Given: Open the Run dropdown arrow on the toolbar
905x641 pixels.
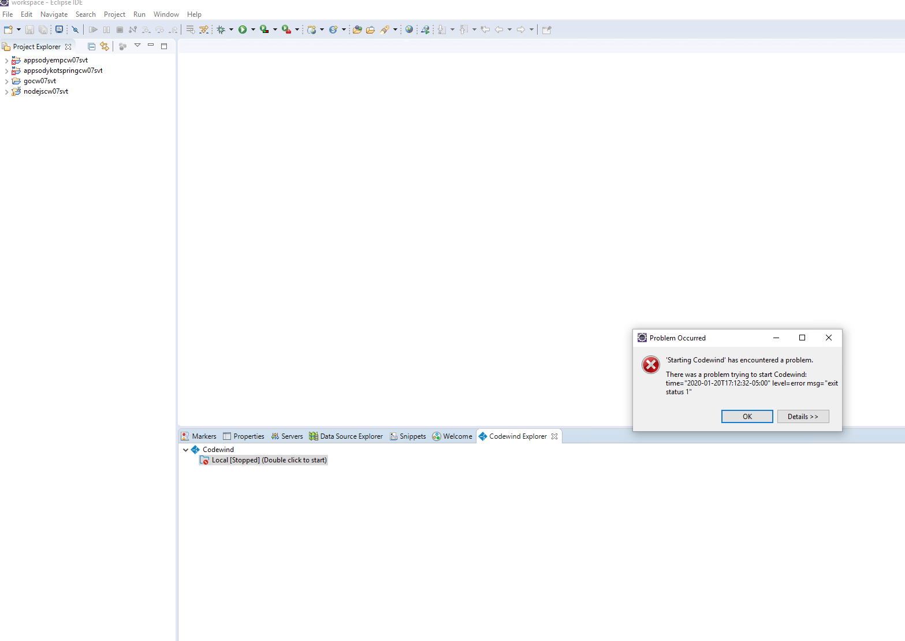Looking at the screenshot, I should [x=253, y=29].
